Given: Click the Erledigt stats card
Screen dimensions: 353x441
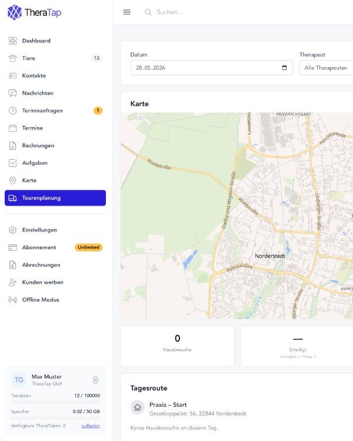Looking at the screenshot, I should pos(297,346).
